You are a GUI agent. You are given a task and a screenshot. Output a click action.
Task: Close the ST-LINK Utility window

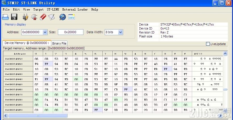point(229,3)
